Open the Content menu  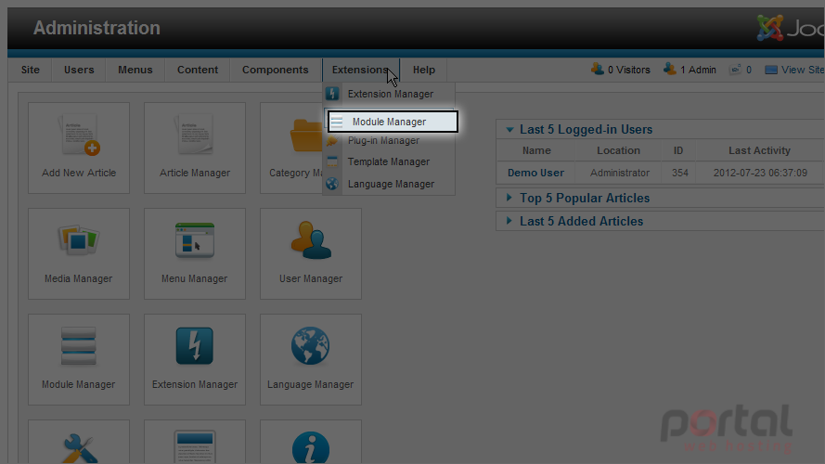198,70
